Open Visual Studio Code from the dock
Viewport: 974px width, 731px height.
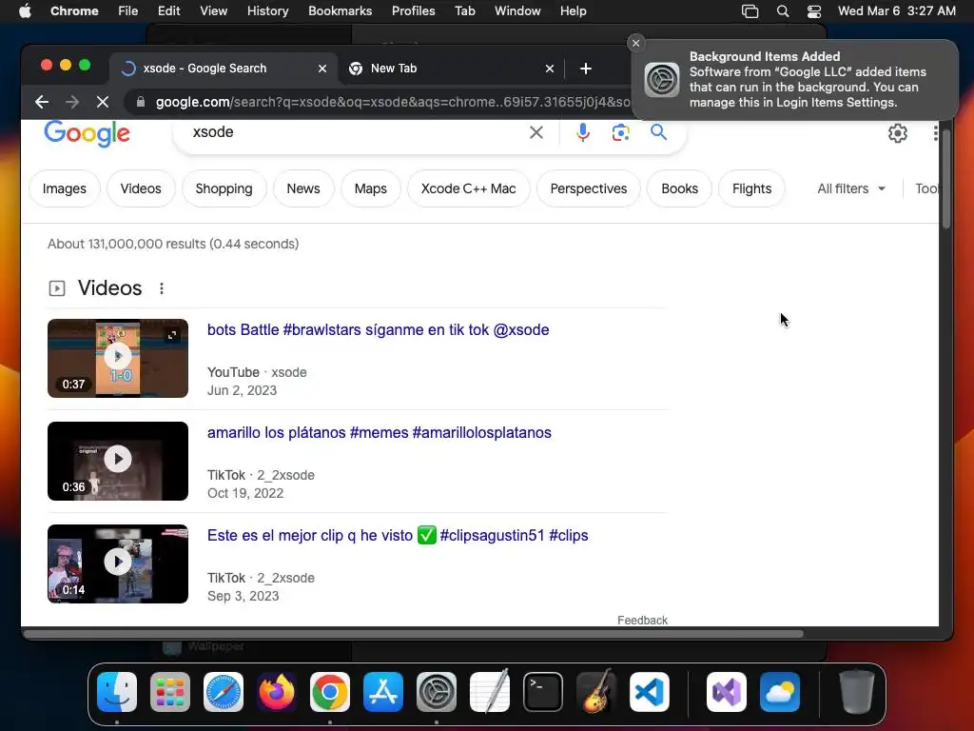(x=649, y=692)
